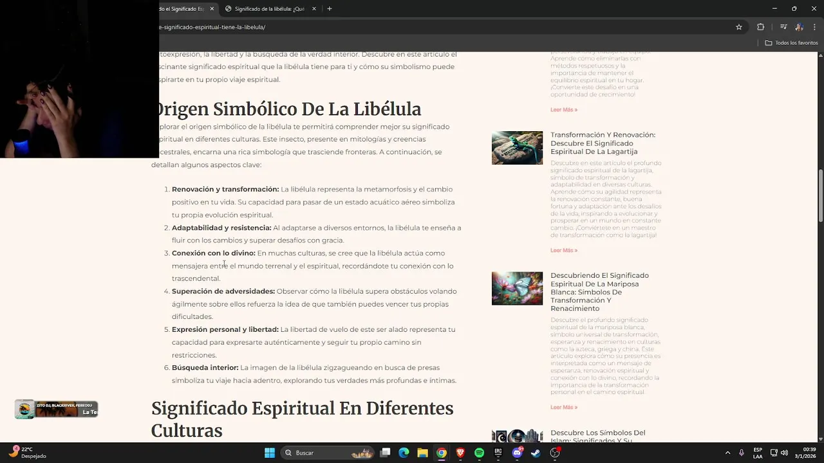The height and width of the screenshot is (463, 824).
Task: Close the 'Significado de la libélula' tab
Action: [x=314, y=9]
